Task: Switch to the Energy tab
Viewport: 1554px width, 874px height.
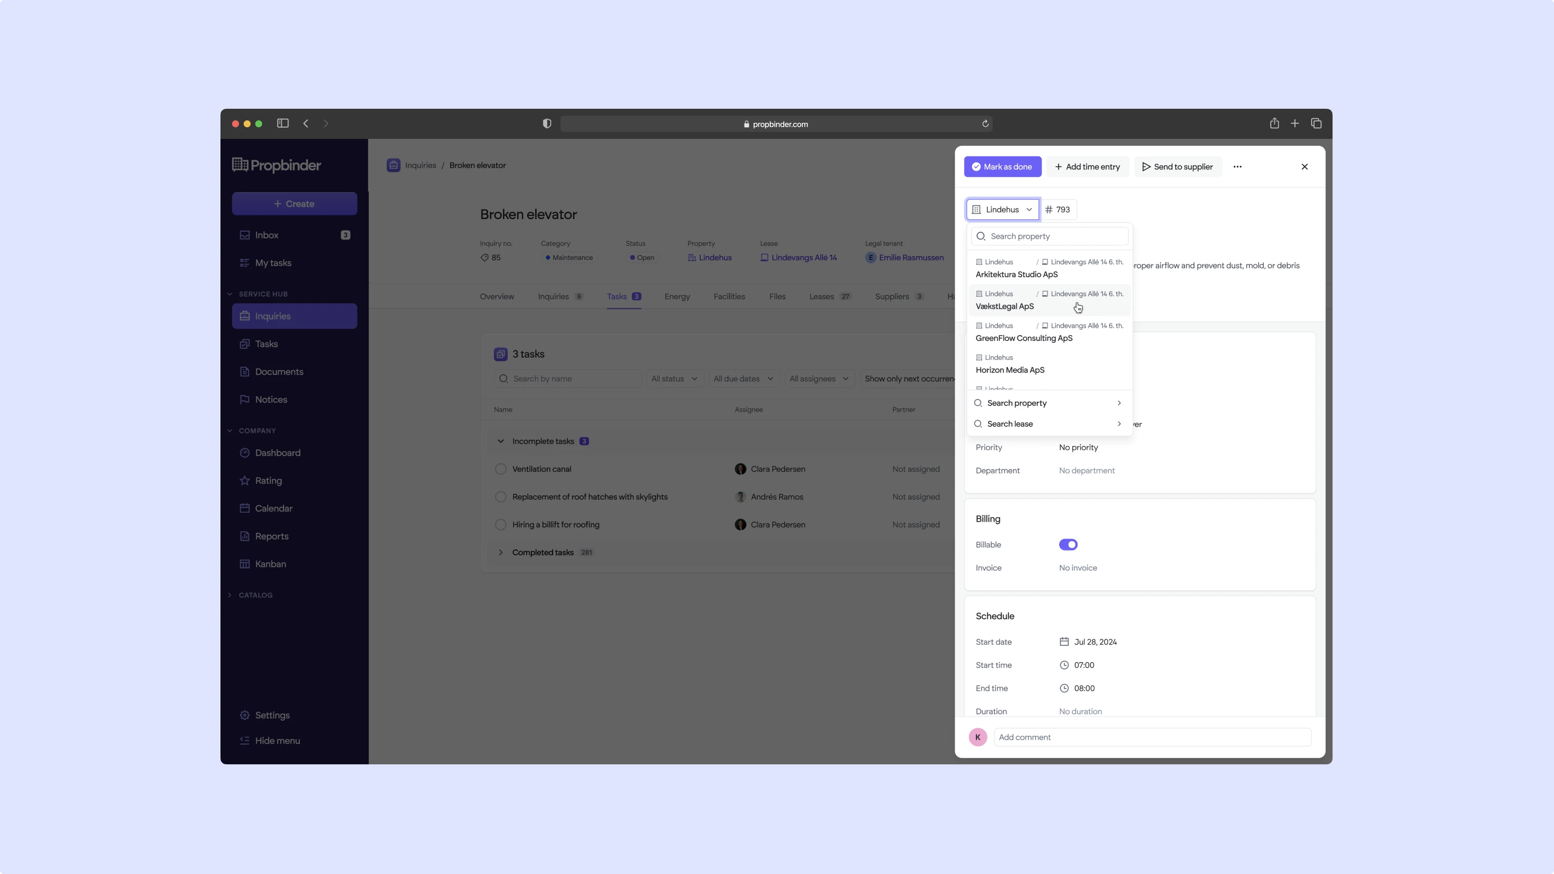Action: (x=677, y=297)
